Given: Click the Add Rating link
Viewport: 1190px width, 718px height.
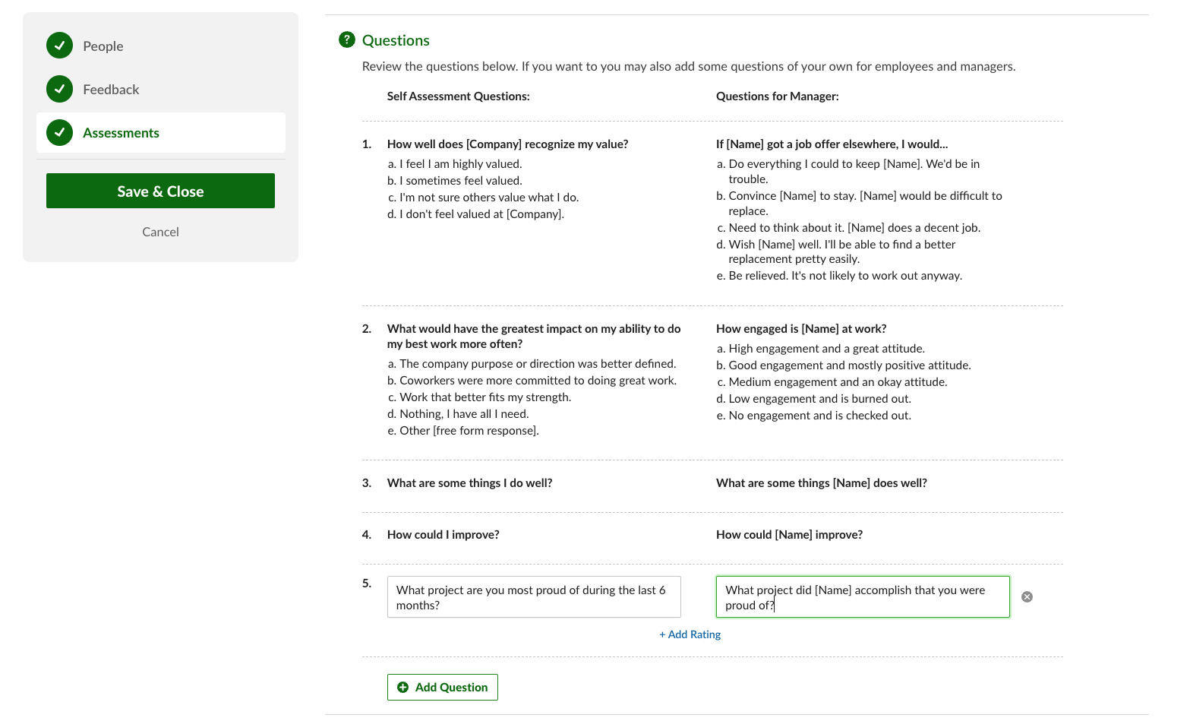Looking at the screenshot, I should tap(690, 634).
